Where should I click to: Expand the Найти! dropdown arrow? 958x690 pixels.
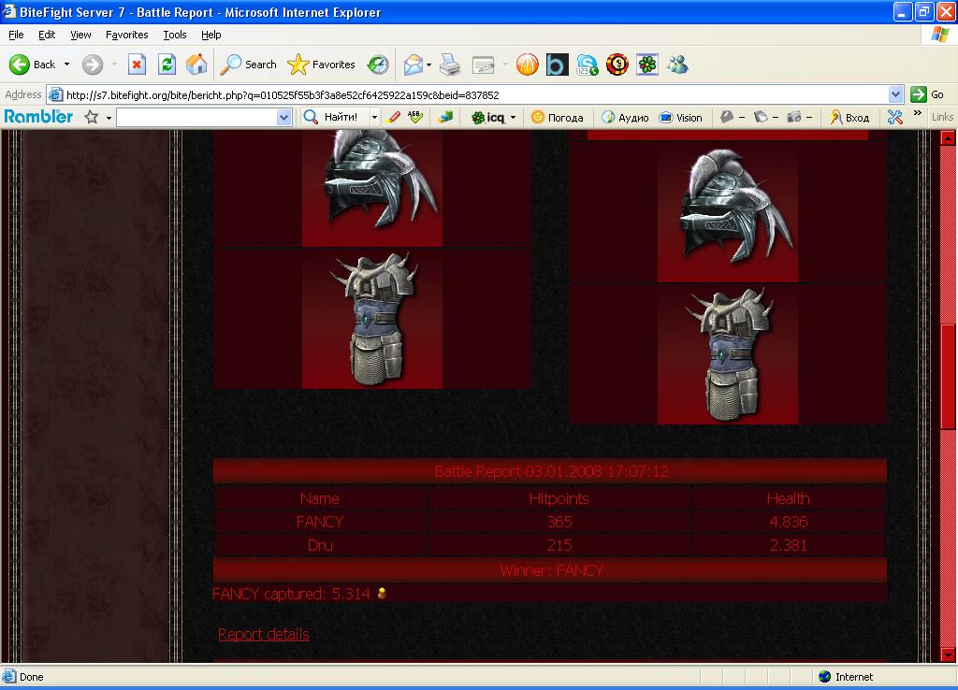click(x=374, y=117)
